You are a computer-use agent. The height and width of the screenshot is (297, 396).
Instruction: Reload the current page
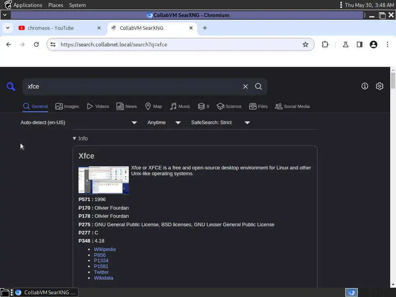coord(36,44)
